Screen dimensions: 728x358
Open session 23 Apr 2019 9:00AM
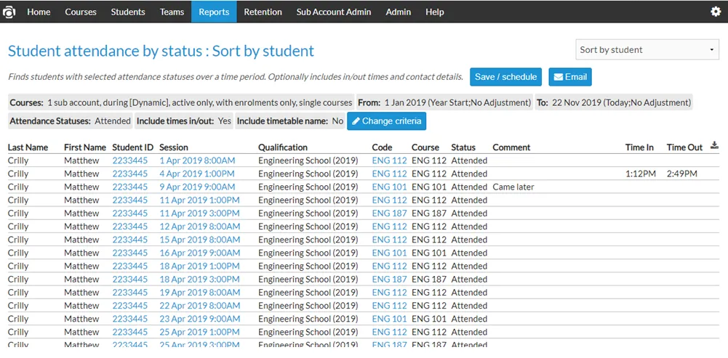pos(200,319)
